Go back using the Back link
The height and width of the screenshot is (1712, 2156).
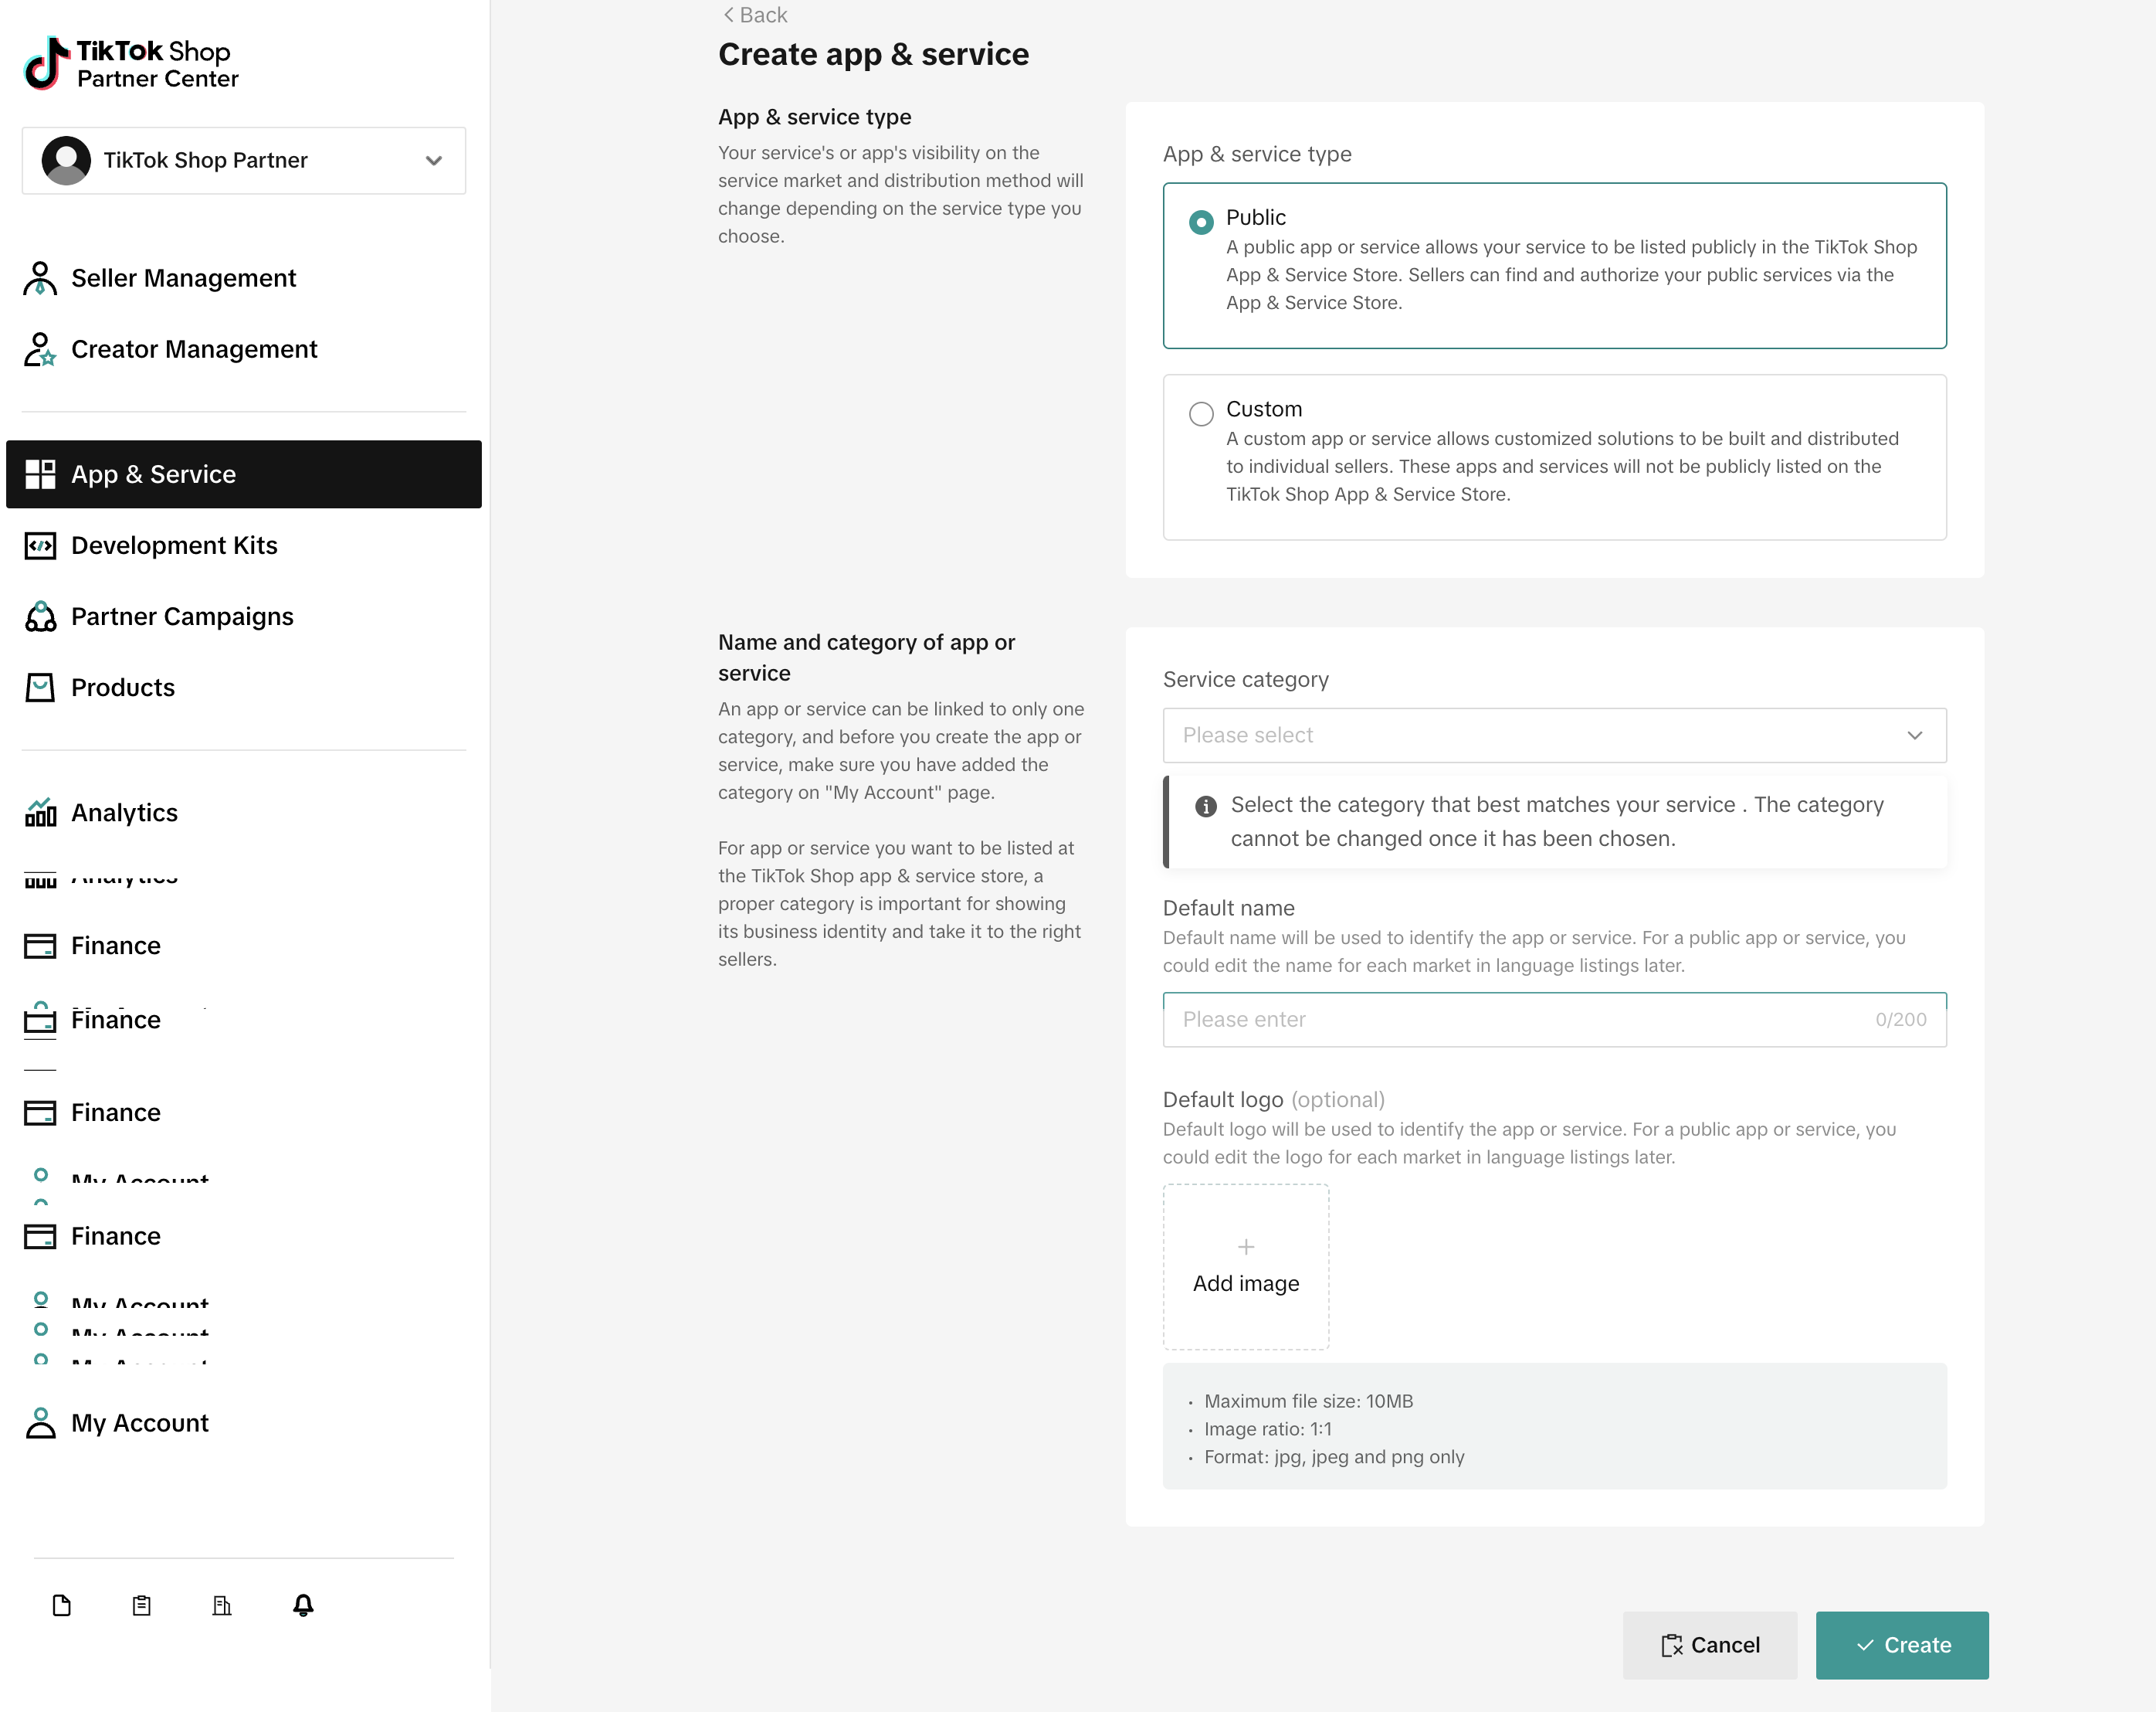tap(755, 15)
